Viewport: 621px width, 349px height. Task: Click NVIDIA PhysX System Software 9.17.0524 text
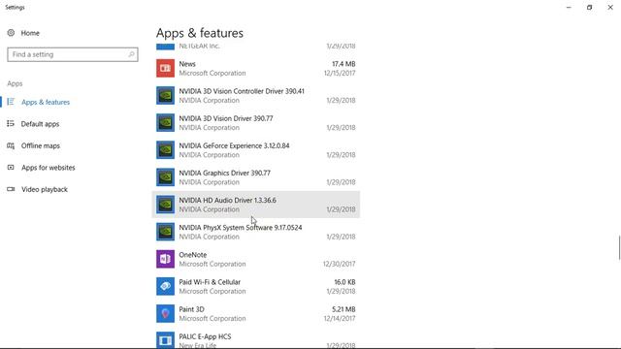pyautogui.click(x=241, y=228)
